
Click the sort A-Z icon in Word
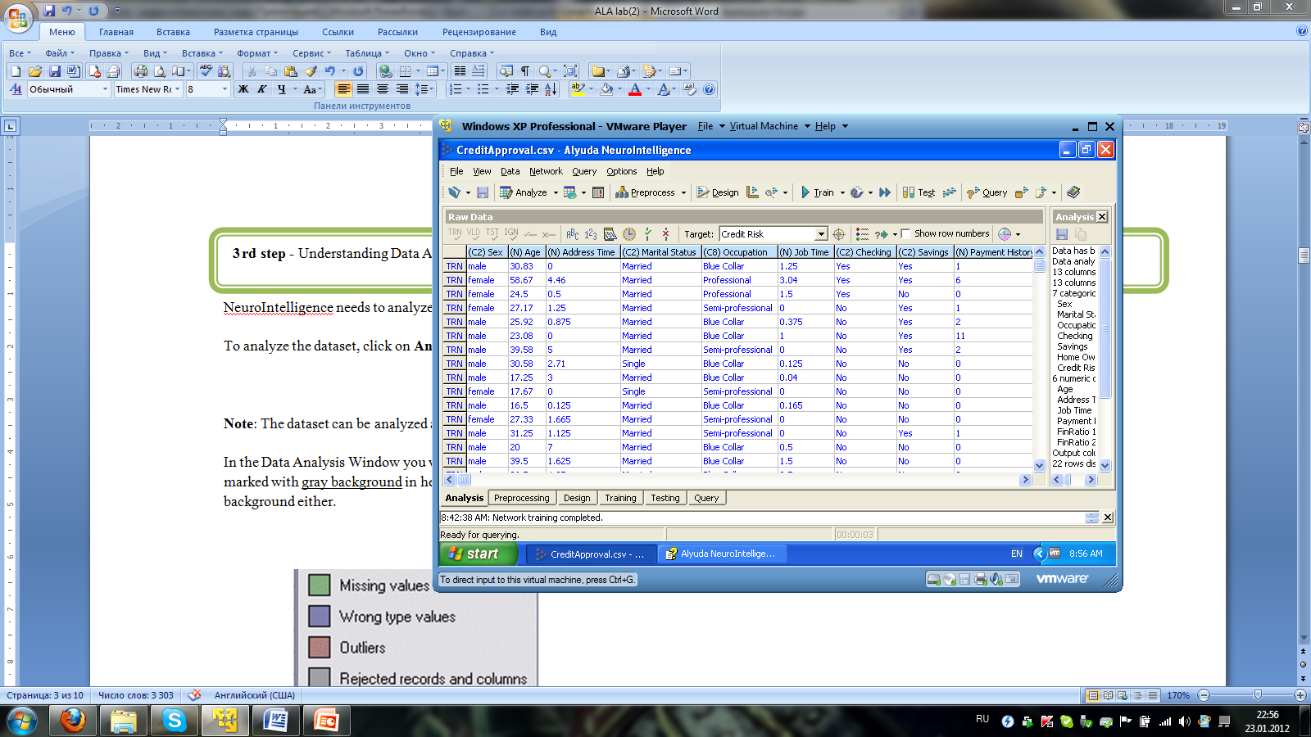point(551,89)
